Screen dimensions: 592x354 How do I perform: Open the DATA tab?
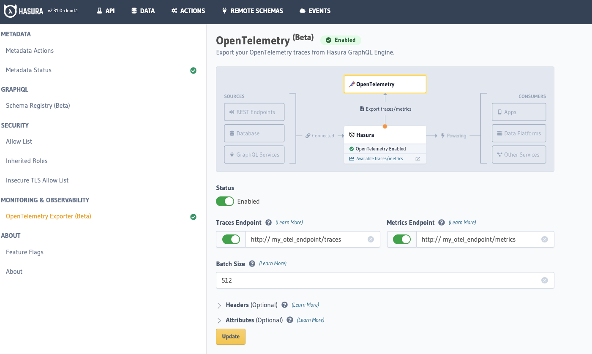(143, 11)
